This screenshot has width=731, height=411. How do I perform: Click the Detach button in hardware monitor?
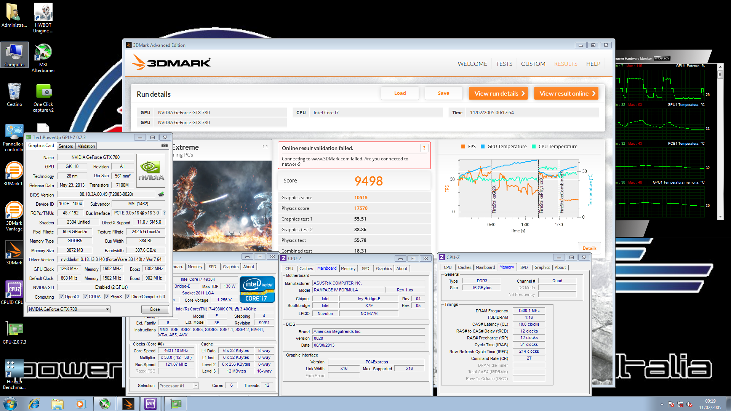(662, 58)
